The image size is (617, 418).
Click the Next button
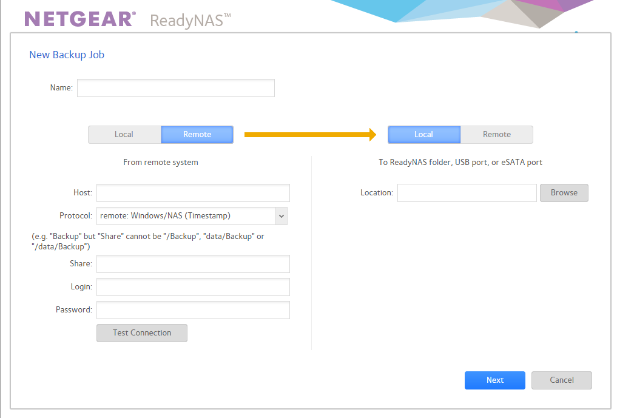coord(494,380)
